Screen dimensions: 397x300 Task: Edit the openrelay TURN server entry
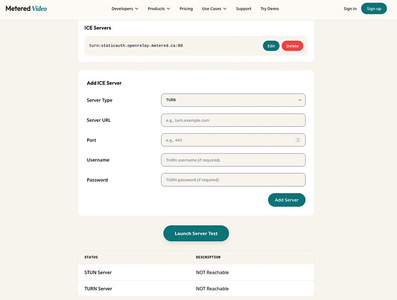point(271,46)
